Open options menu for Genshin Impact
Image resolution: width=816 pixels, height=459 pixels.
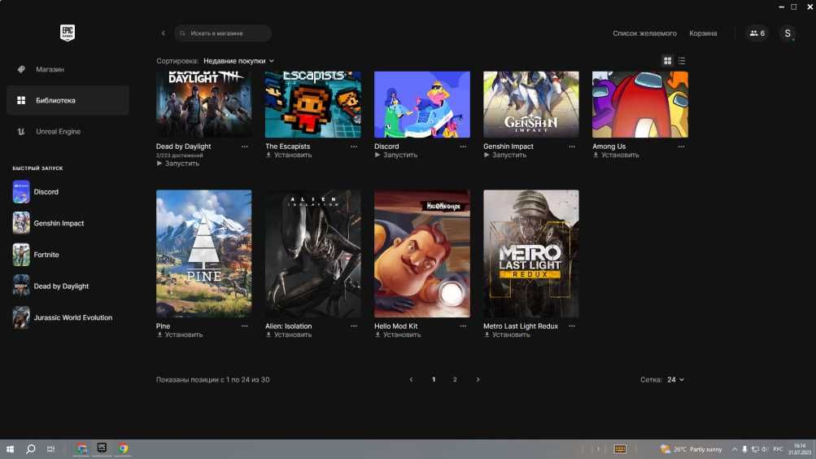572,146
